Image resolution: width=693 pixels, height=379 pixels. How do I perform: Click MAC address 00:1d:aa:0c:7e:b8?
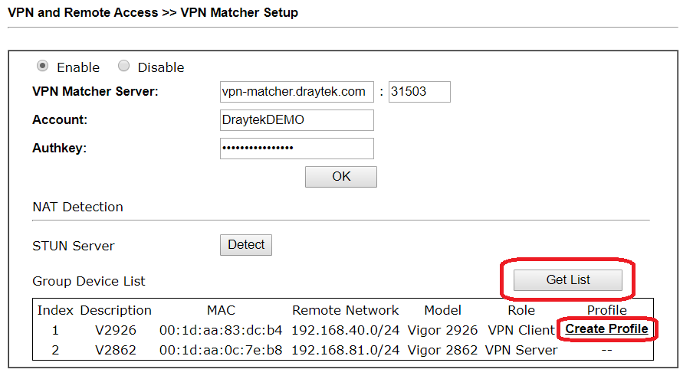coord(221,351)
